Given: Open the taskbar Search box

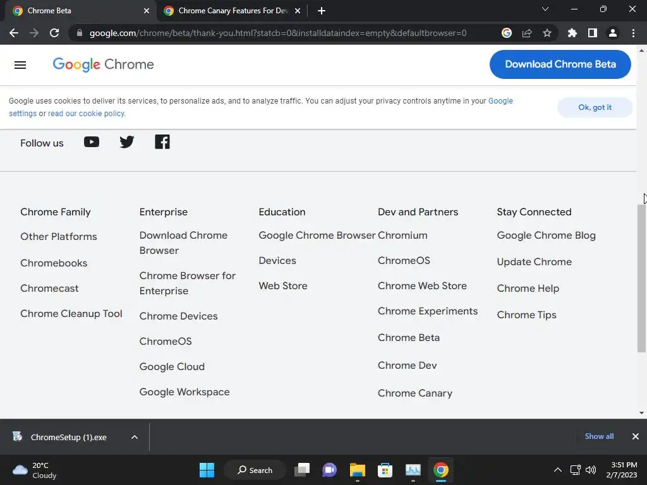Looking at the screenshot, I should (x=255, y=470).
